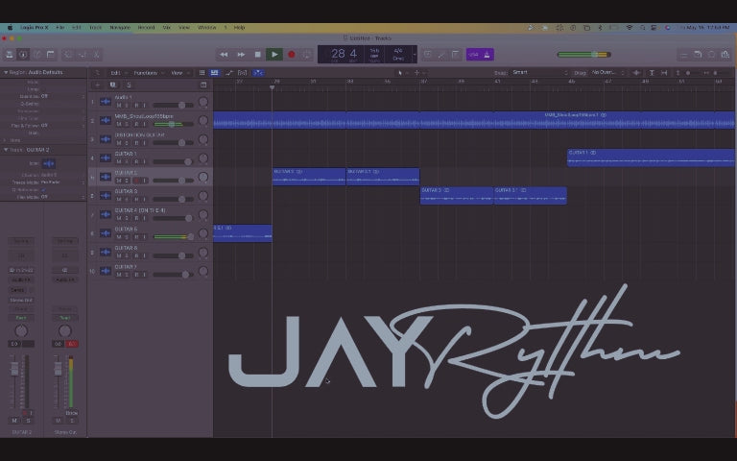Click the add new track plus button

[97, 85]
